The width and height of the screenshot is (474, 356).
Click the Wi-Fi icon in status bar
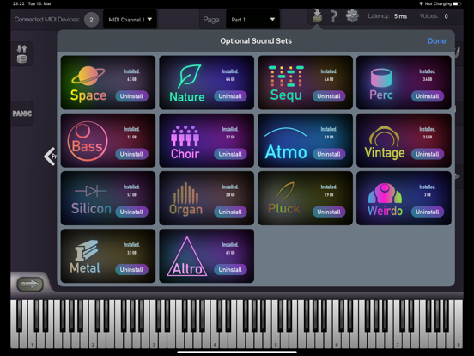(421, 3)
